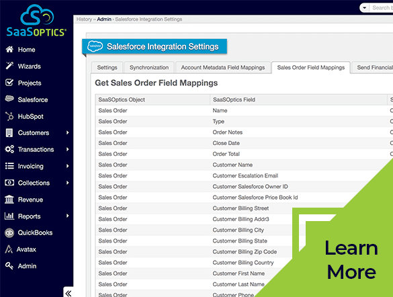Collapse the sidebar with double chevron
The width and height of the screenshot is (393, 297).
pos(69,293)
